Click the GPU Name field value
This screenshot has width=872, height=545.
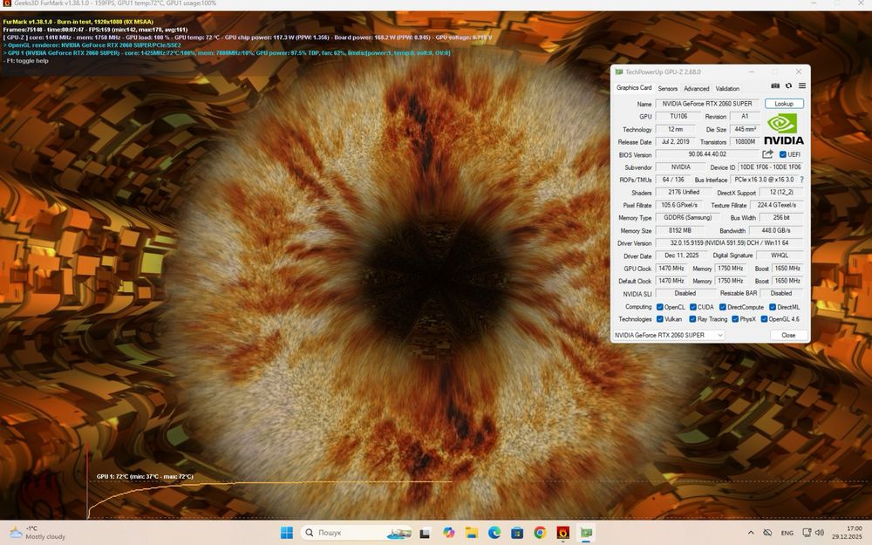coord(707,104)
